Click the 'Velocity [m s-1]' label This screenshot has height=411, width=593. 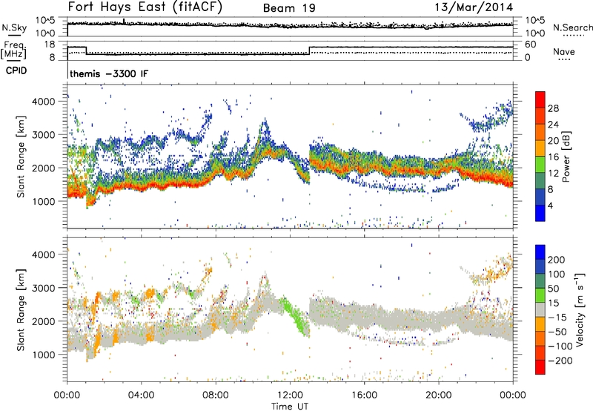pyautogui.click(x=580, y=310)
